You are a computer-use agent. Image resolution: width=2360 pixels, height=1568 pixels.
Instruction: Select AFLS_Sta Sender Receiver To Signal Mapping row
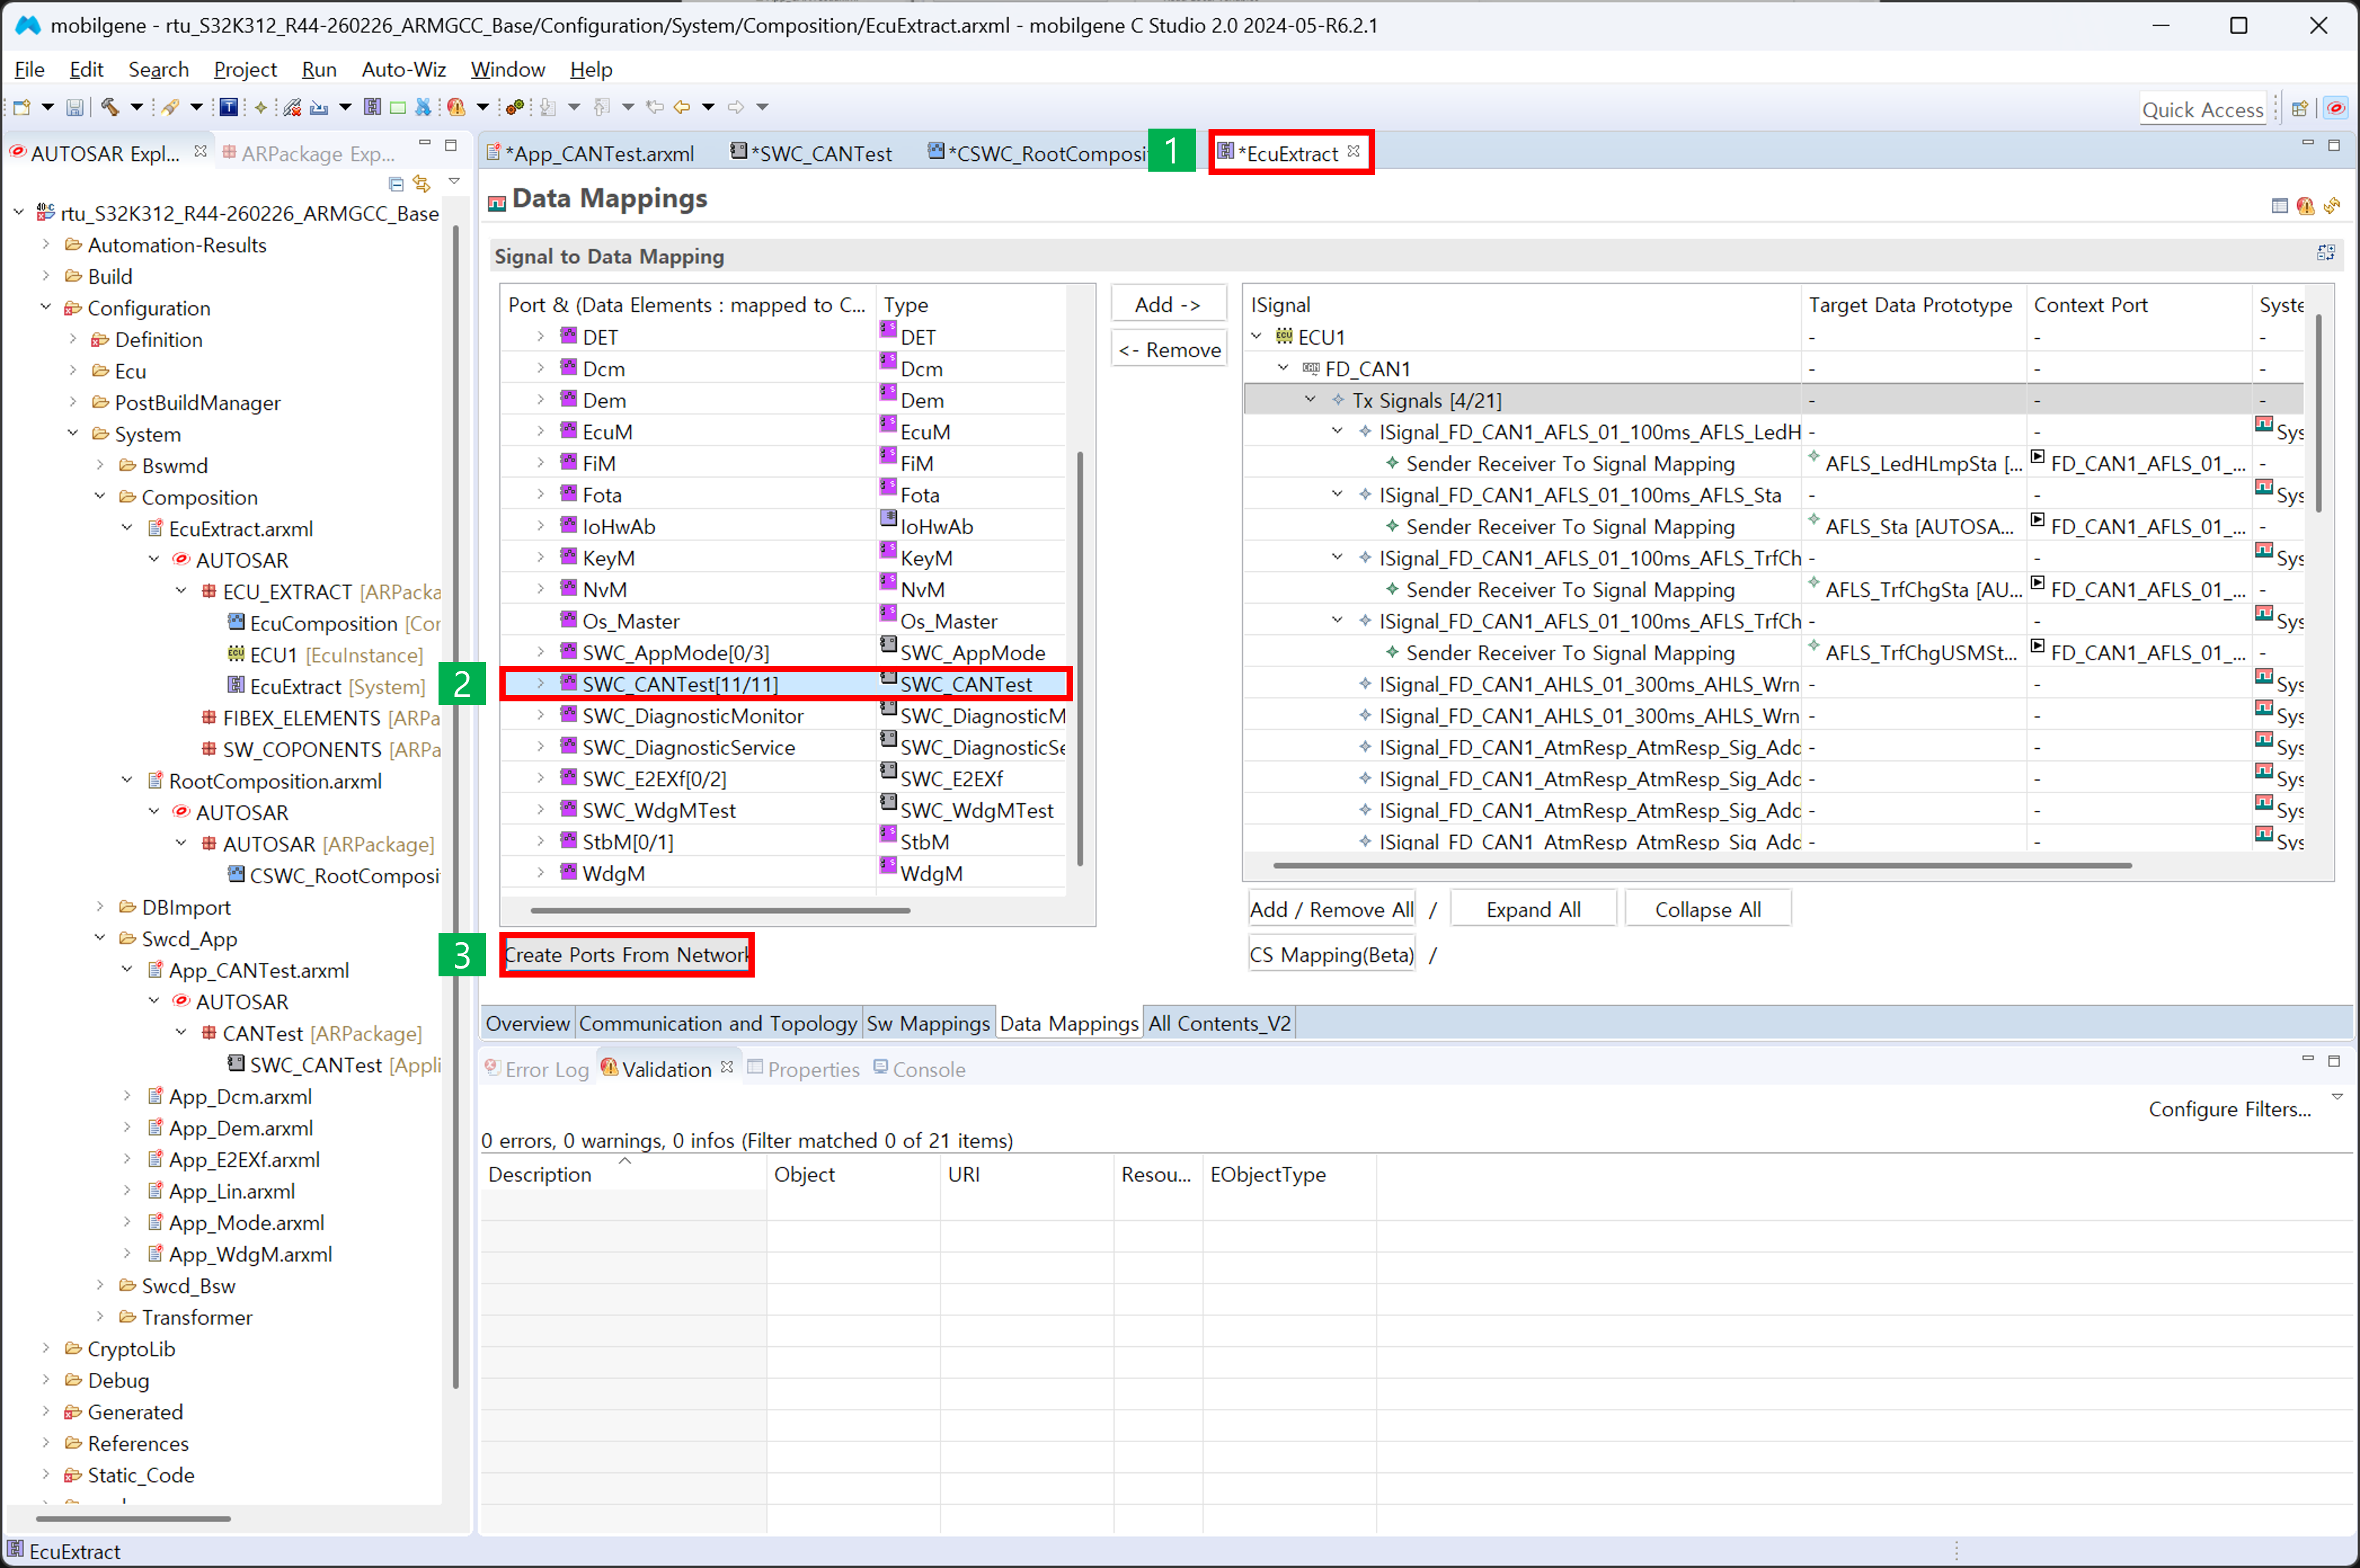[x=1773, y=526]
